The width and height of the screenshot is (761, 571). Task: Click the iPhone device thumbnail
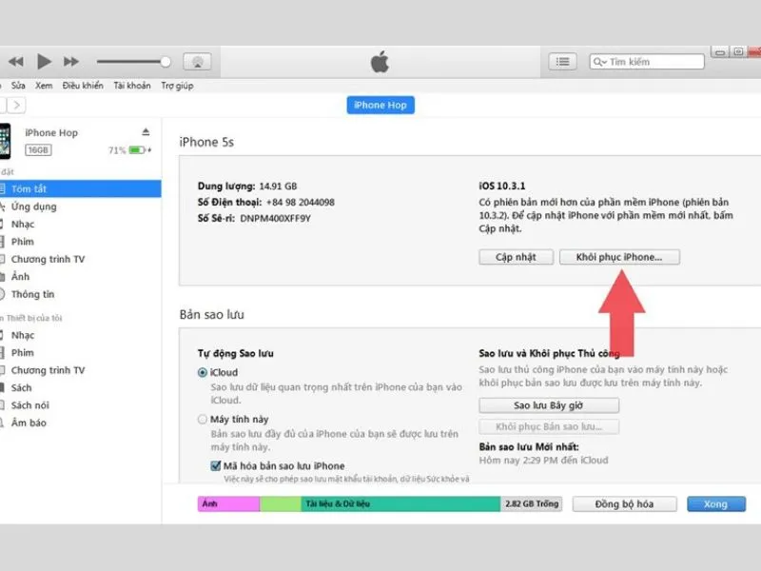(6, 141)
